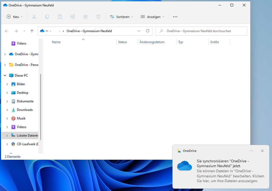Open the Anzeigen view options menu
The image size is (272, 191).
pos(152,17)
